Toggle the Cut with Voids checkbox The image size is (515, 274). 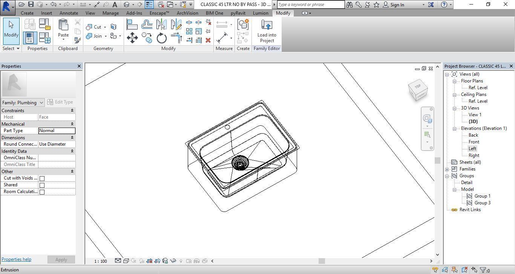point(42,178)
